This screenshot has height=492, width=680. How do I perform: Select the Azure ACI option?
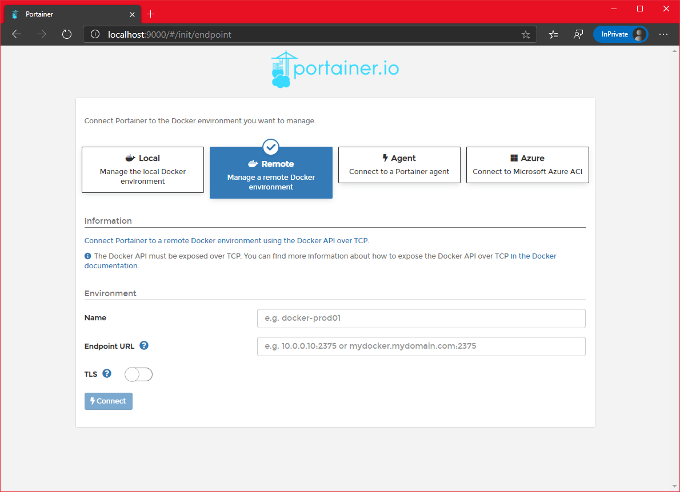(x=527, y=165)
